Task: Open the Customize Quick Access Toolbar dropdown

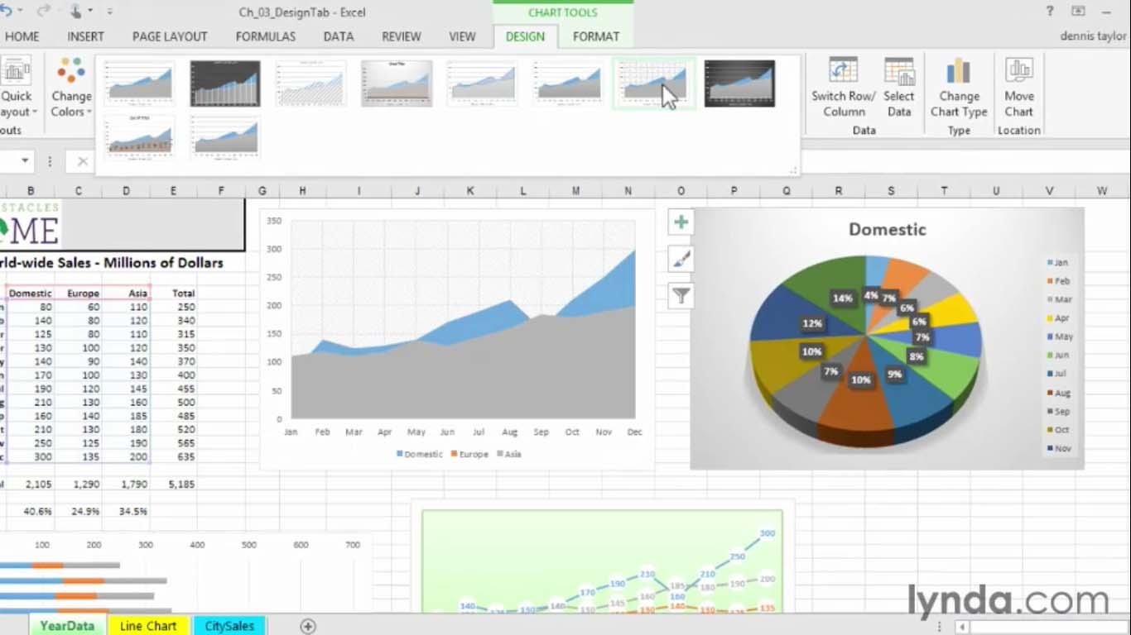Action: (110, 12)
